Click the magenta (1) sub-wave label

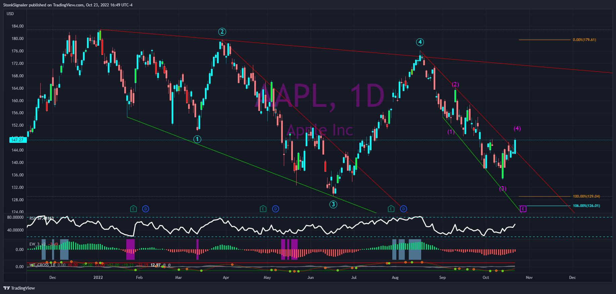(x=451, y=132)
